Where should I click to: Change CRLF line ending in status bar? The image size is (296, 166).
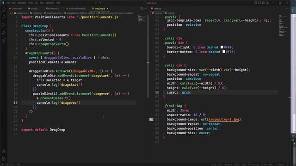[x=244, y=165]
